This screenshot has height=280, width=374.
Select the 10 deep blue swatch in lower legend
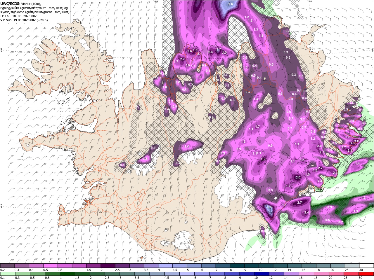pyautogui.click(x=262, y=274)
